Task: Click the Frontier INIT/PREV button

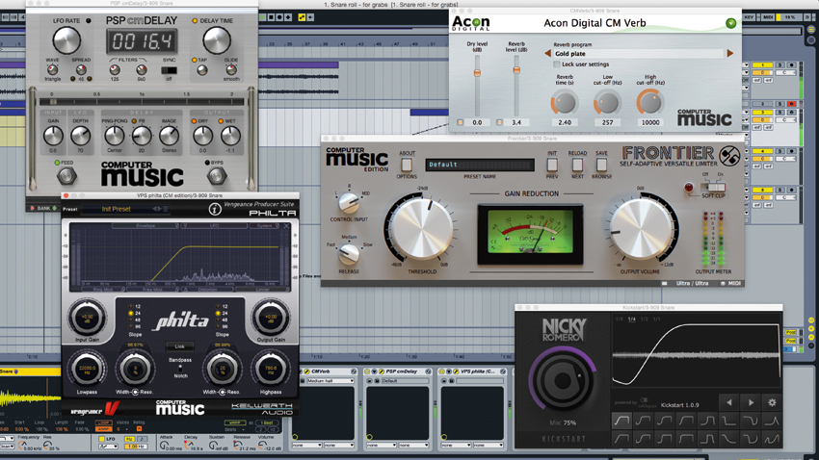Action: (x=552, y=165)
